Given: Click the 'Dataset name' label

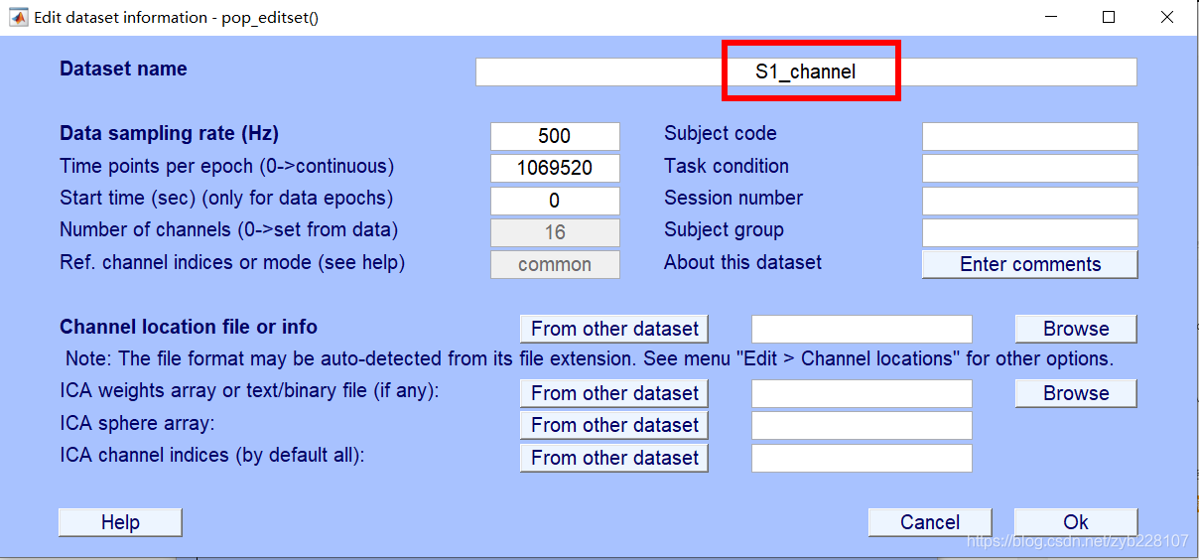Looking at the screenshot, I should (x=123, y=69).
